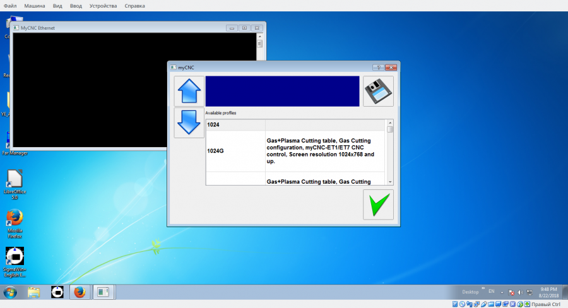Click the blue up arrow button

coord(189,92)
